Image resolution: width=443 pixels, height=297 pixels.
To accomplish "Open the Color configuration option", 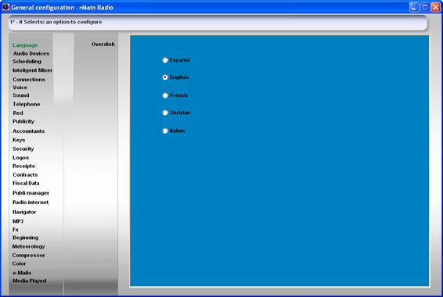I will click(19, 263).
